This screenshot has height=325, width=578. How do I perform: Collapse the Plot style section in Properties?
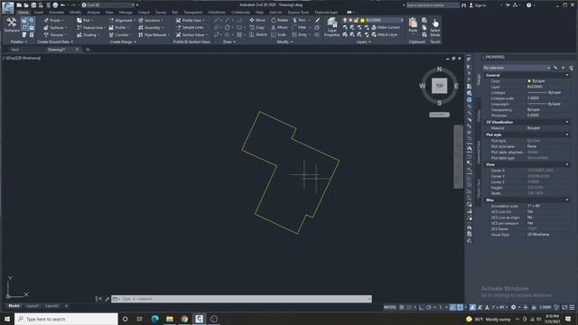click(x=567, y=135)
